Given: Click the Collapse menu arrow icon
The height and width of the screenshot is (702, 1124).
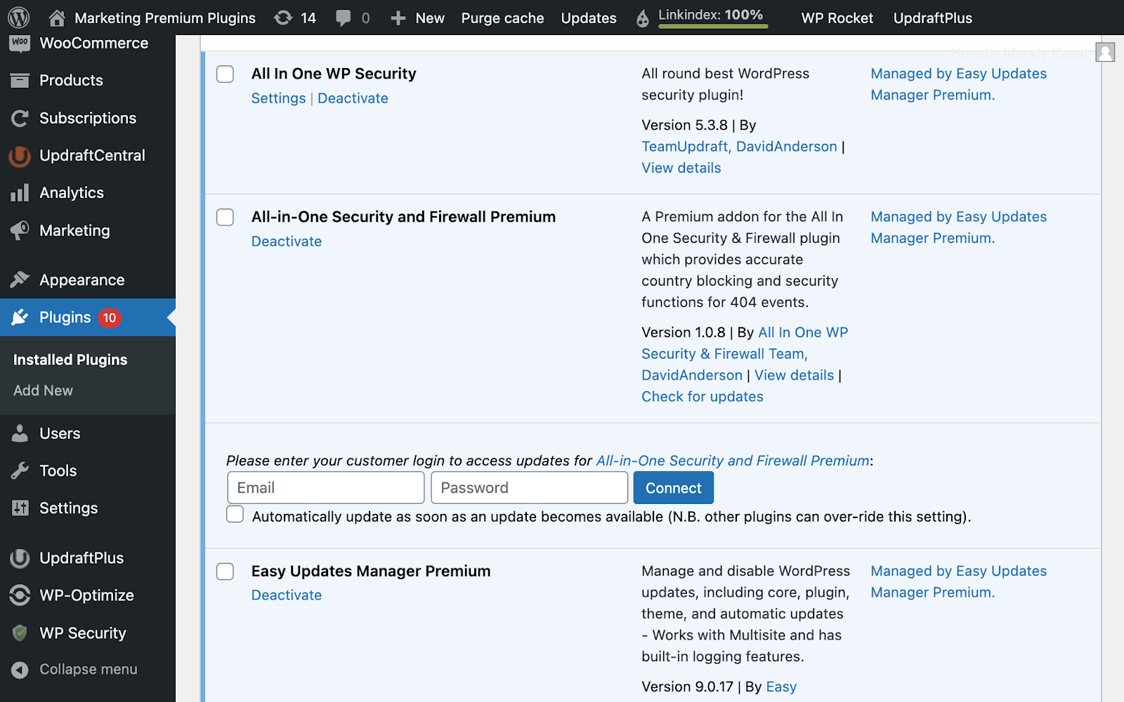Looking at the screenshot, I should [x=20, y=670].
